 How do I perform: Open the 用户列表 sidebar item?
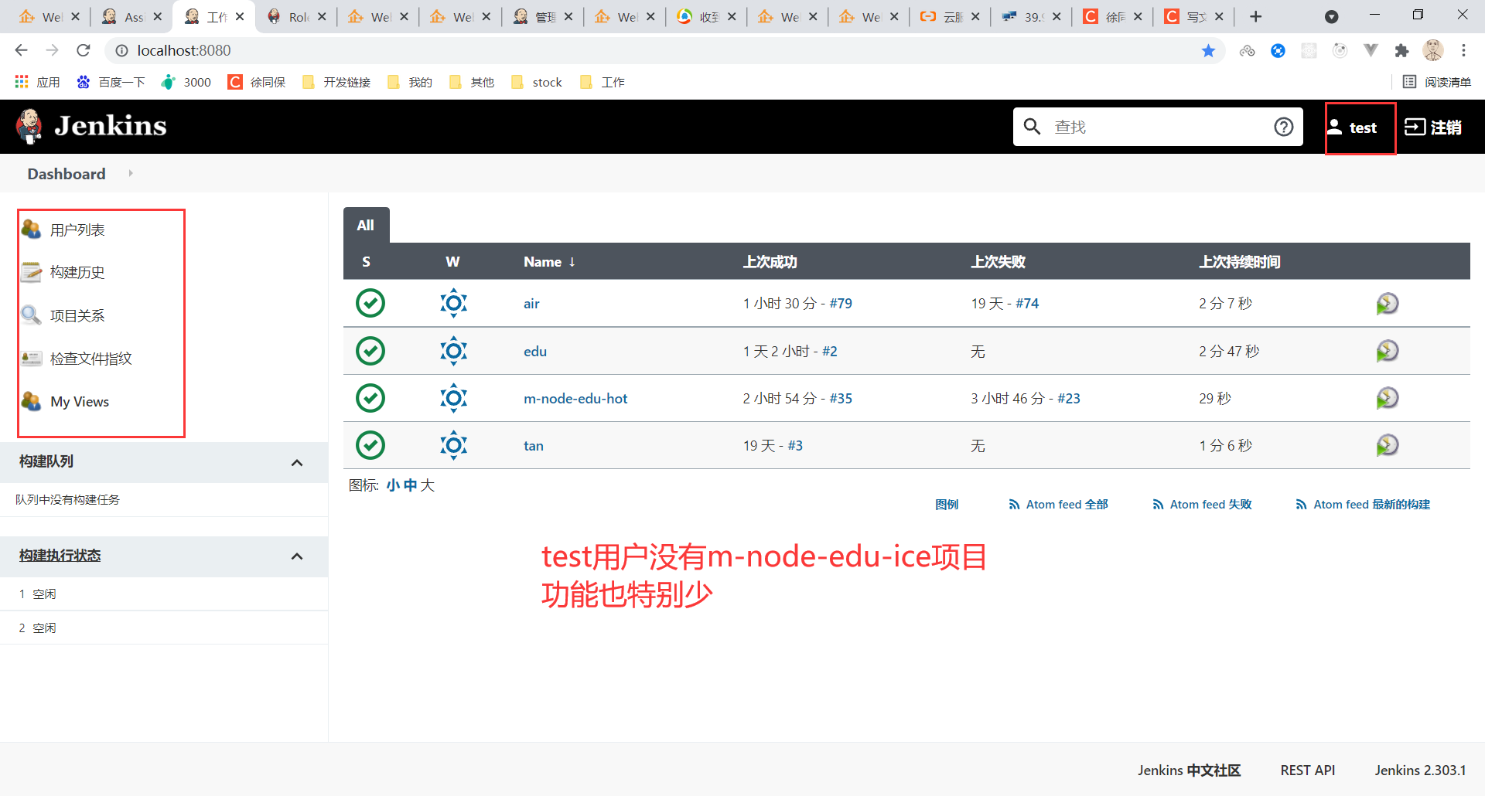(79, 229)
